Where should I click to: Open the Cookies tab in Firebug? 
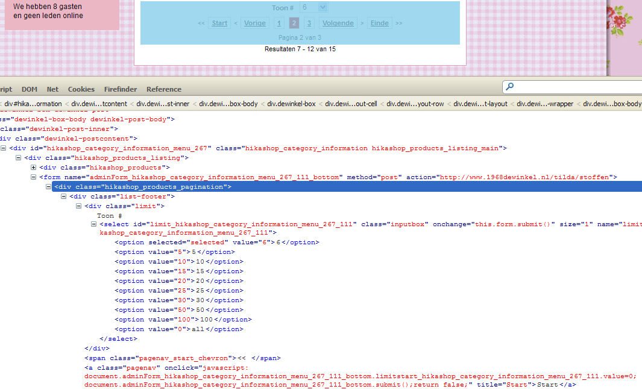pos(81,89)
